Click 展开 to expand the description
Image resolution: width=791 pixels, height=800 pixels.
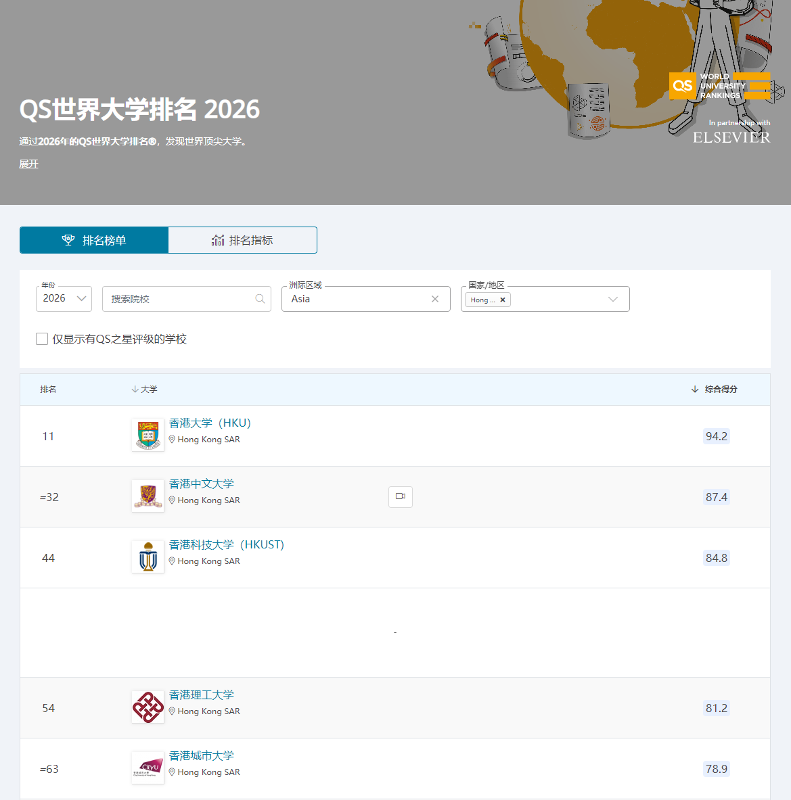(x=28, y=164)
